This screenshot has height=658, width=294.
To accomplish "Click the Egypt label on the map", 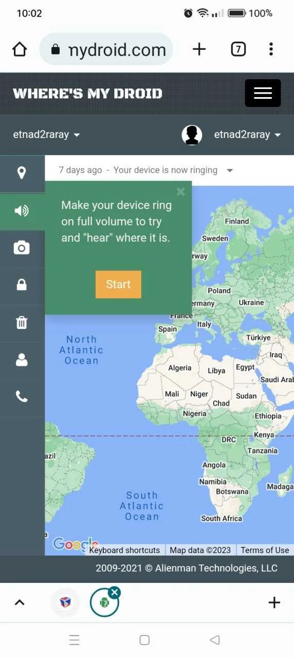I will coord(245,368).
